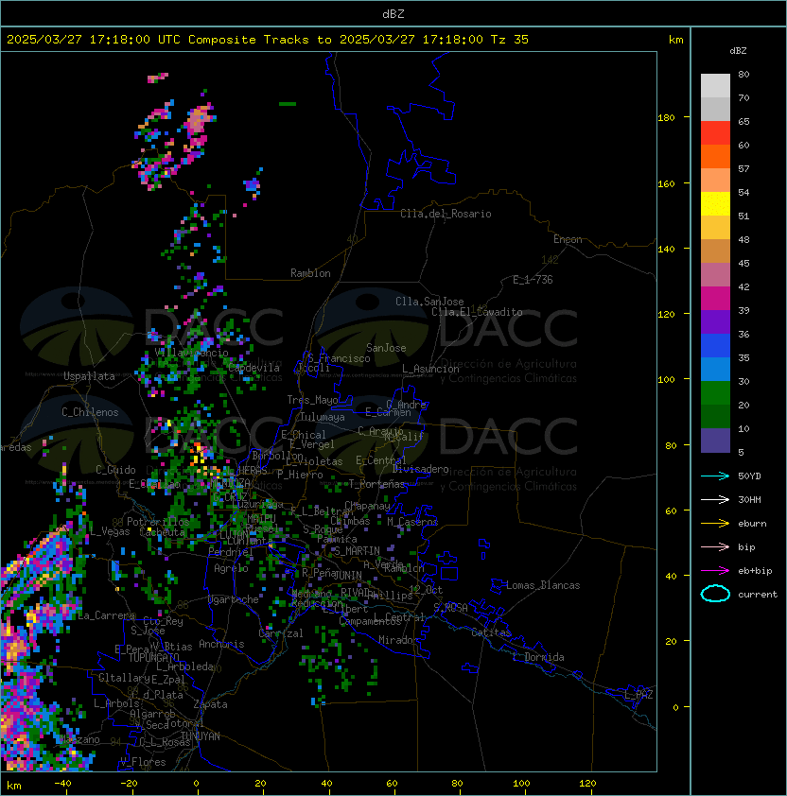Screen dimensions: 787x796
Task: Click the Ugarteche place label
Action: tap(234, 599)
